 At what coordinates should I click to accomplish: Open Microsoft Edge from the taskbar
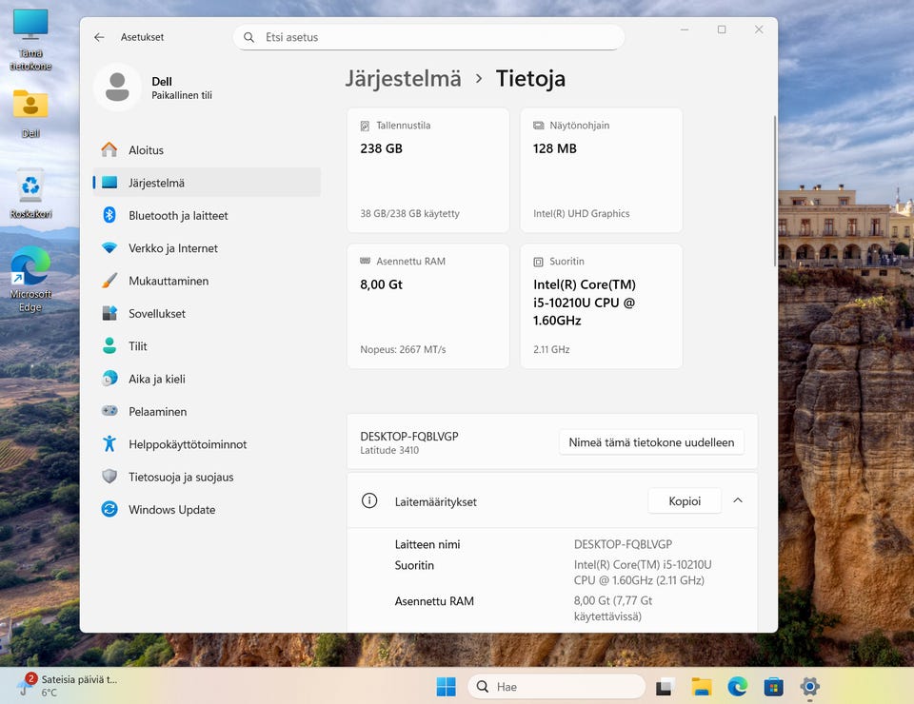pyautogui.click(x=738, y=686)
